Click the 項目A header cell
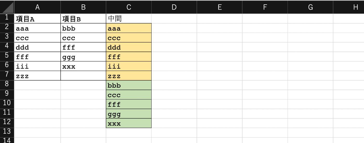This screenshot has height=143, width=364. (x=37, y=19)
